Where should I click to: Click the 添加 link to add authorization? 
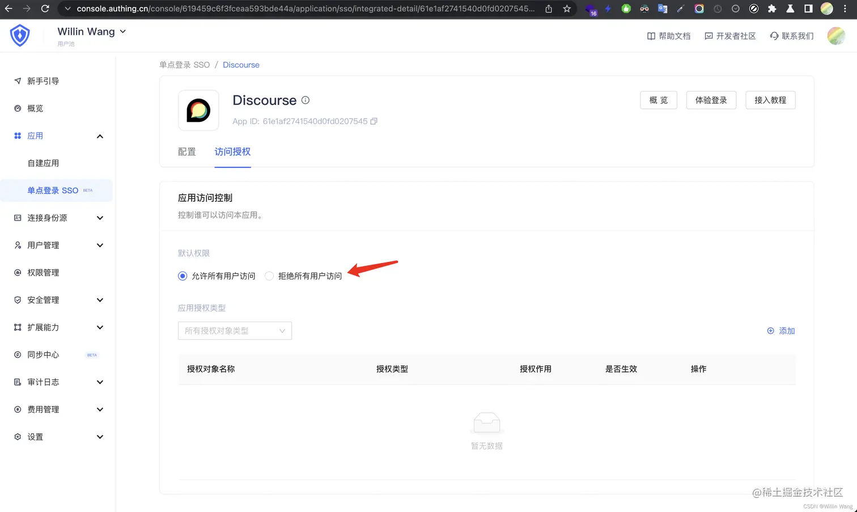[781, 331]
